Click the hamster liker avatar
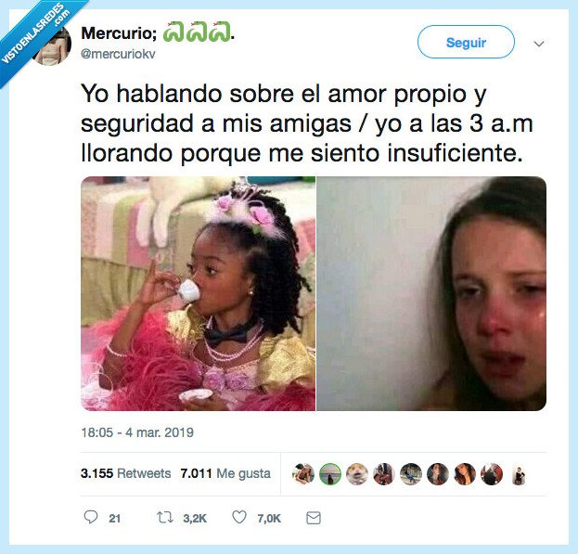The image size is (578, 554). [357, 474]
